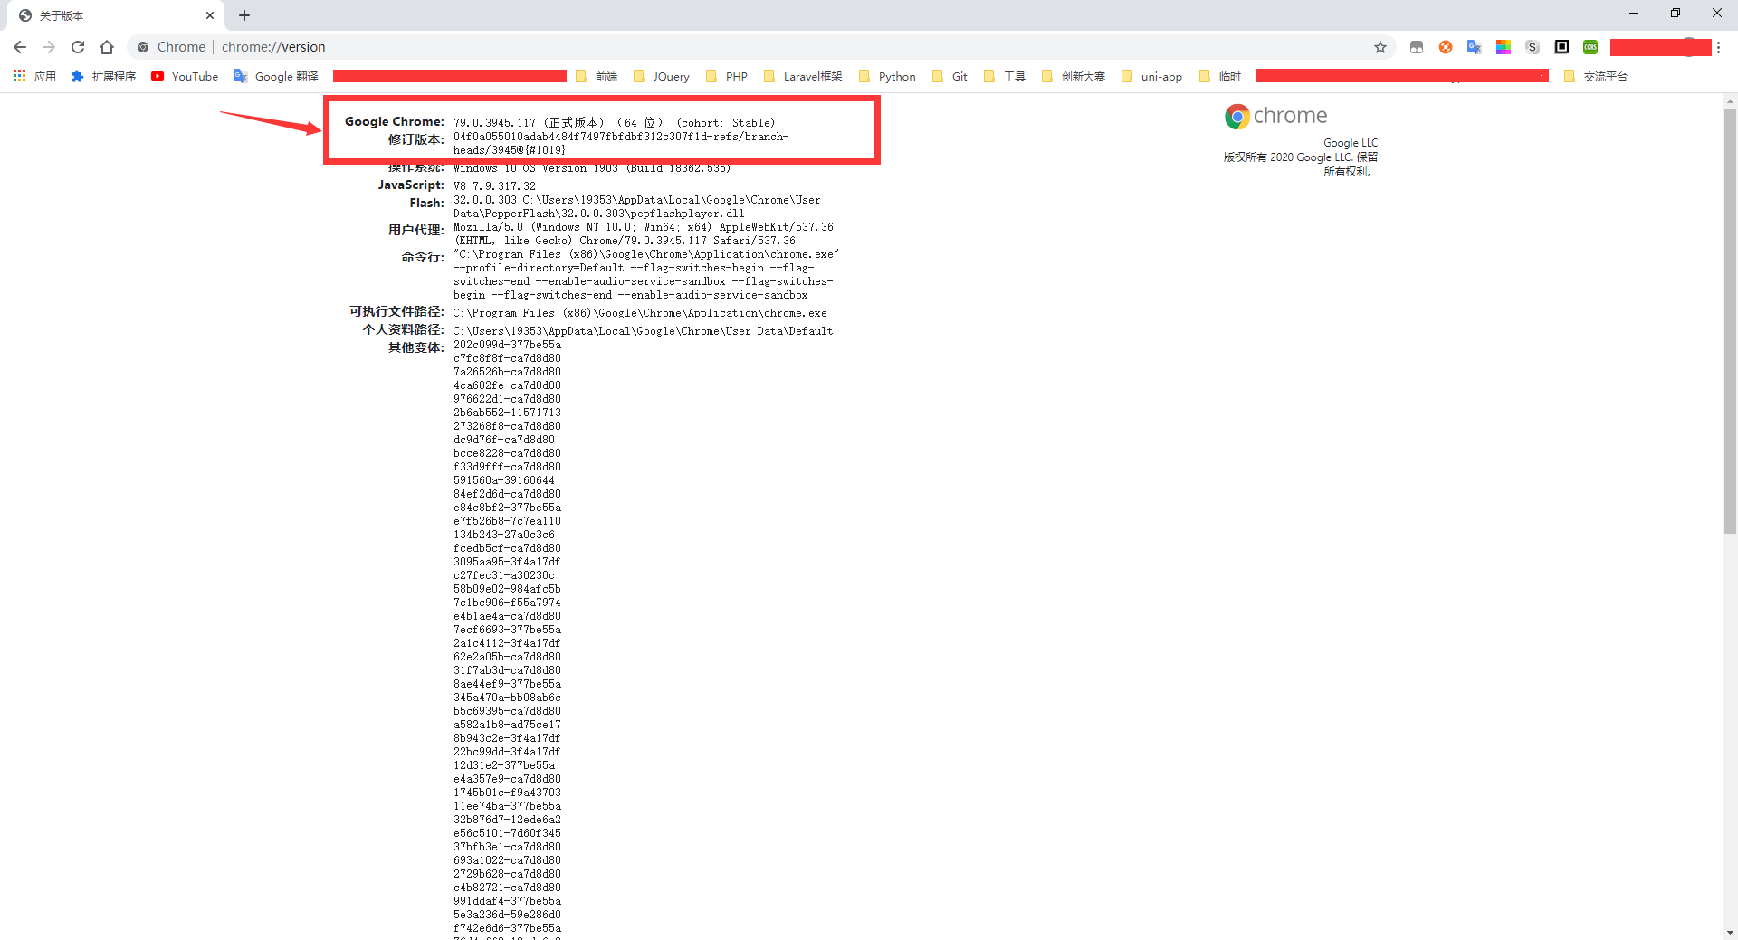Close the 关于版本 tab
This screenshot has height=940, width=1738.
[x=210, y=15]
